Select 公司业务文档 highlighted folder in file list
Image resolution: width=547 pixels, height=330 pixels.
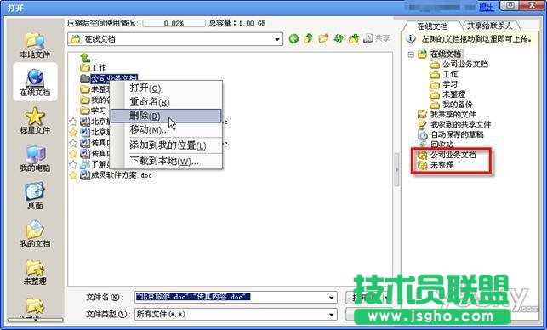(109, 78)
